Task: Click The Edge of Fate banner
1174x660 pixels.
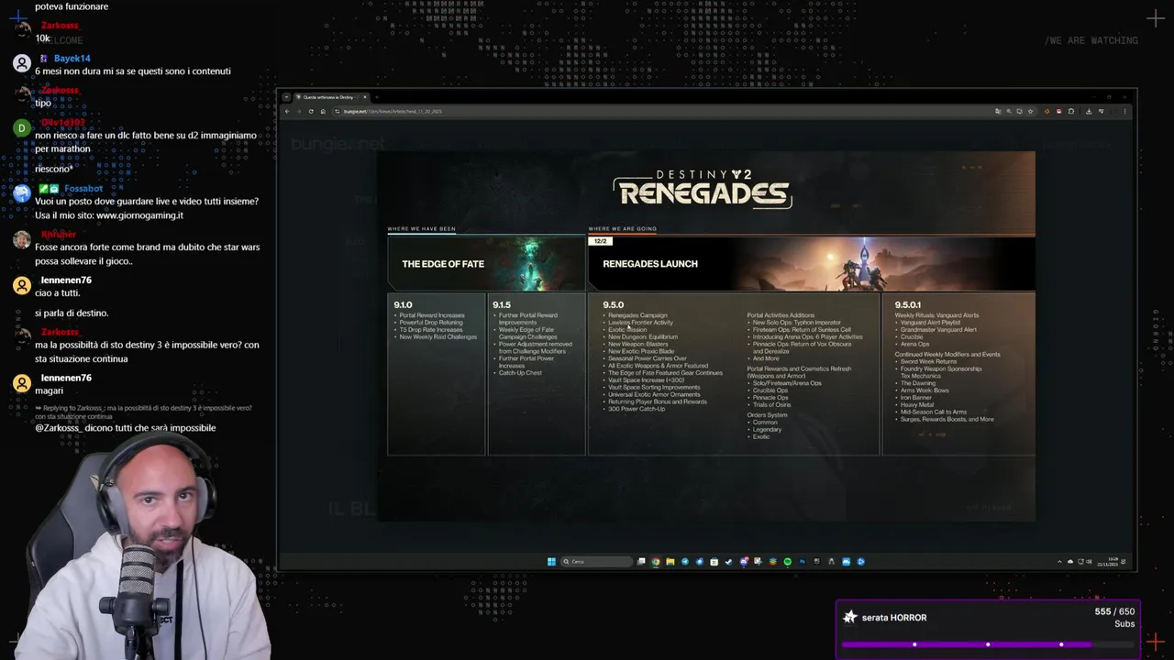Action: coord(486,263)
